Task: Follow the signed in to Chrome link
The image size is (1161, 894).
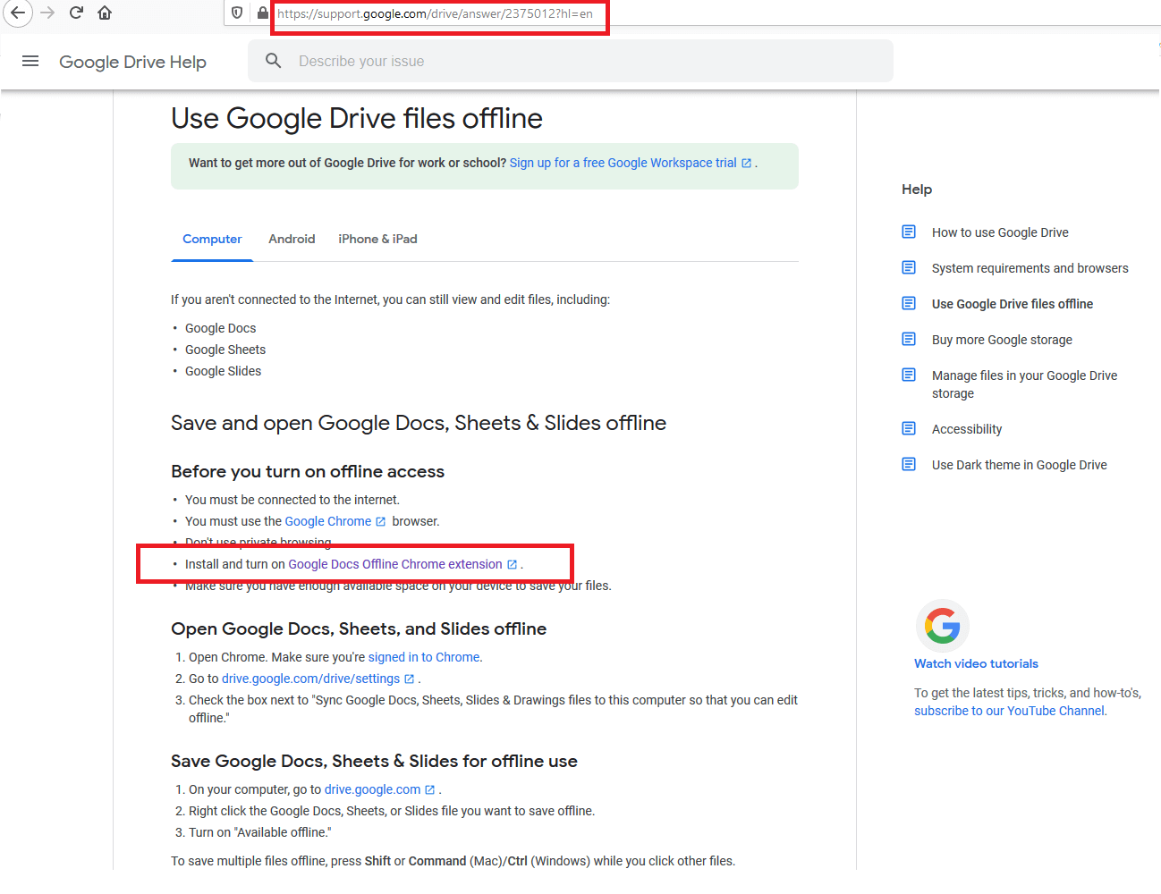Action: (x=424, y=657)
